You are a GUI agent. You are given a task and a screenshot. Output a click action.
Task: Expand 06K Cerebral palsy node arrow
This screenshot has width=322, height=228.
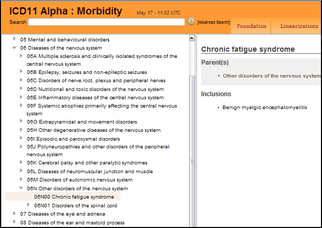[x=21, y=162]
